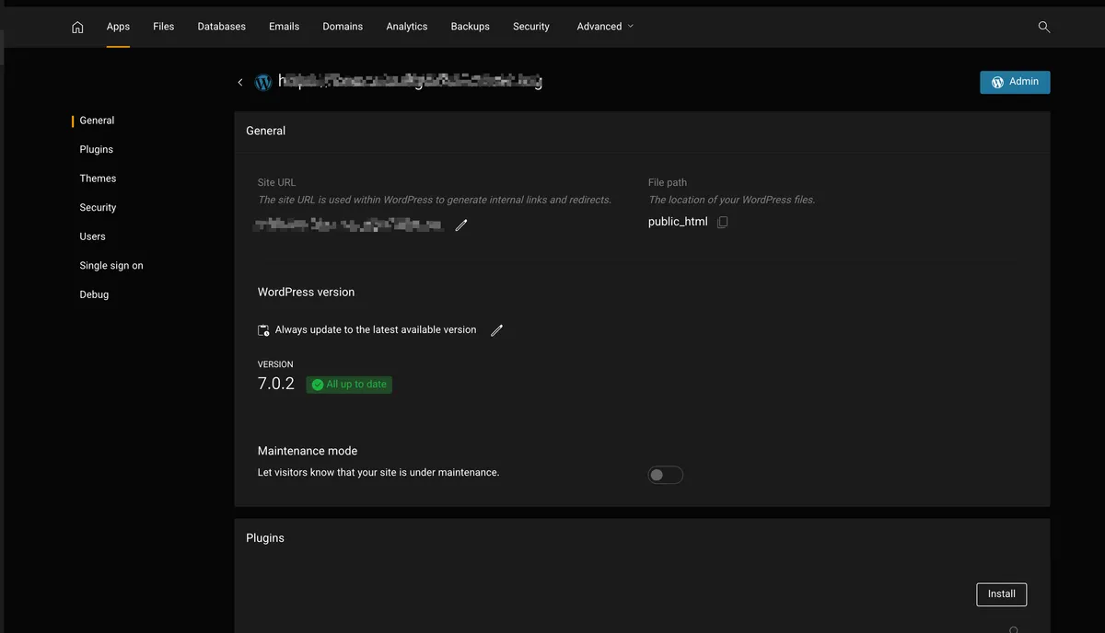1105x633 pixels.
Task: Open the Domains tab
Action: pos(343,27)
